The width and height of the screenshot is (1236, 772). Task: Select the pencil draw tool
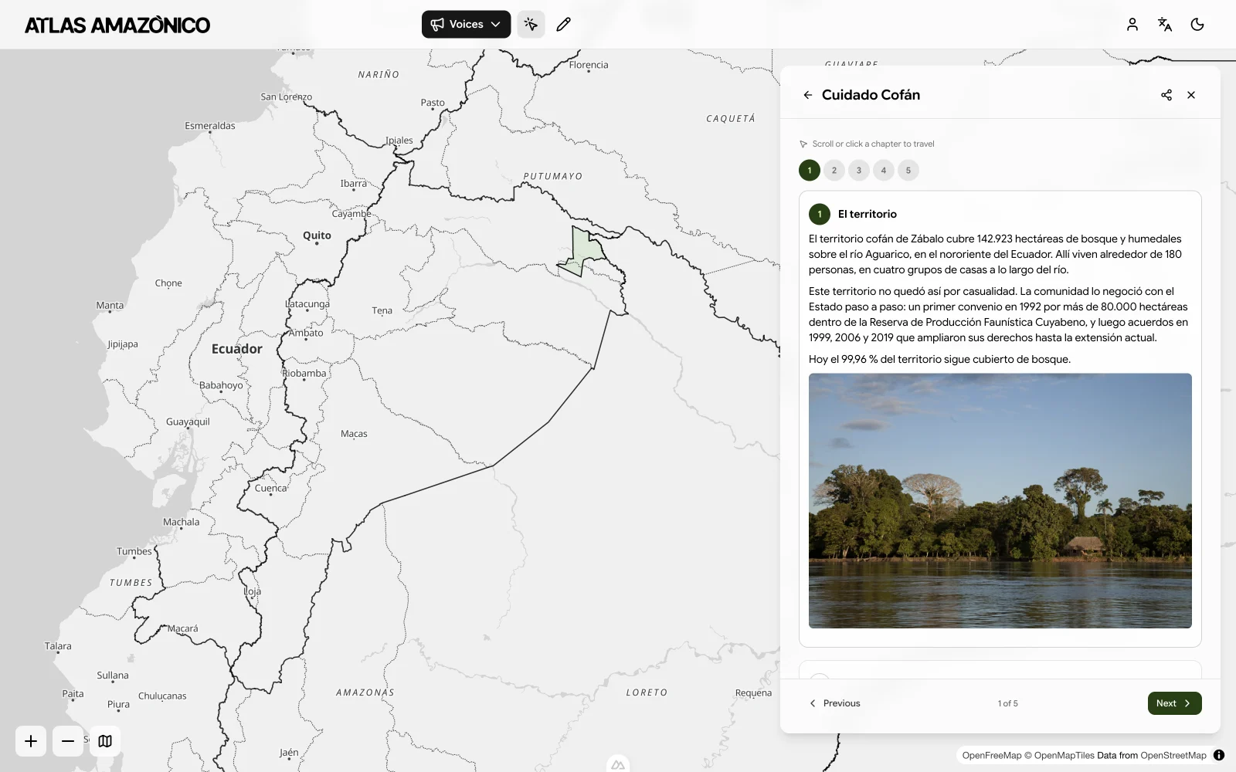[x=563, y=24]
